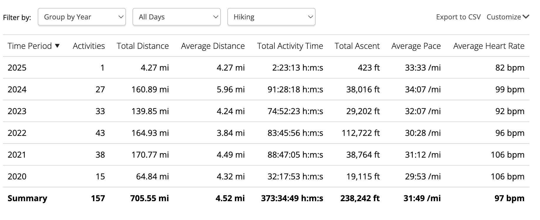Click the 2020 row label
The height and width of the screenshot is (220, 540).
(17, 176)
